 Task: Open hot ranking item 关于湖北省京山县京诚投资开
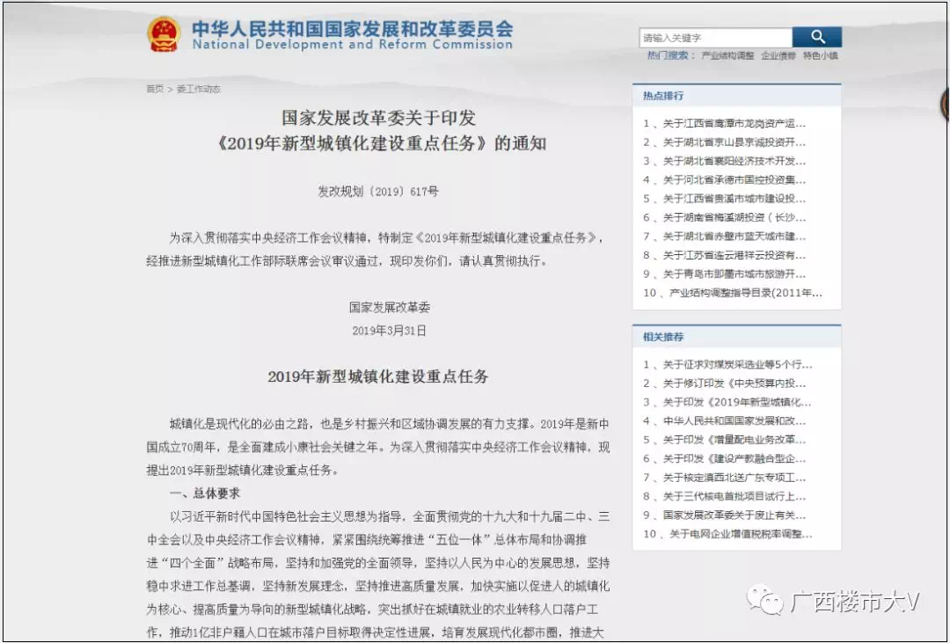click(x=734, y=142)
